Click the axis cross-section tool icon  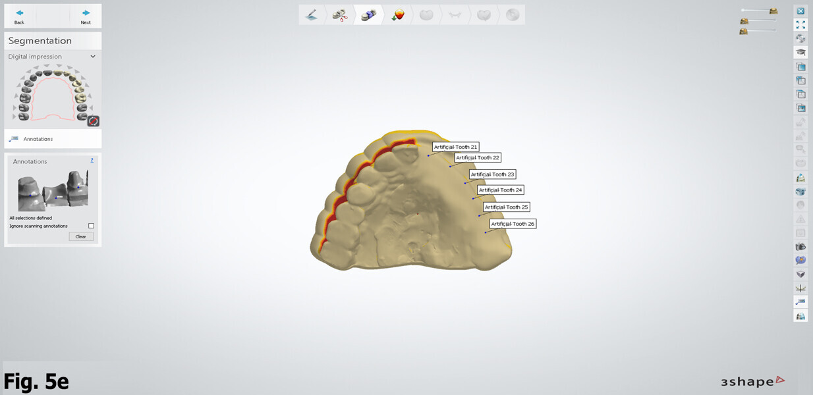(x=800, y=288)
